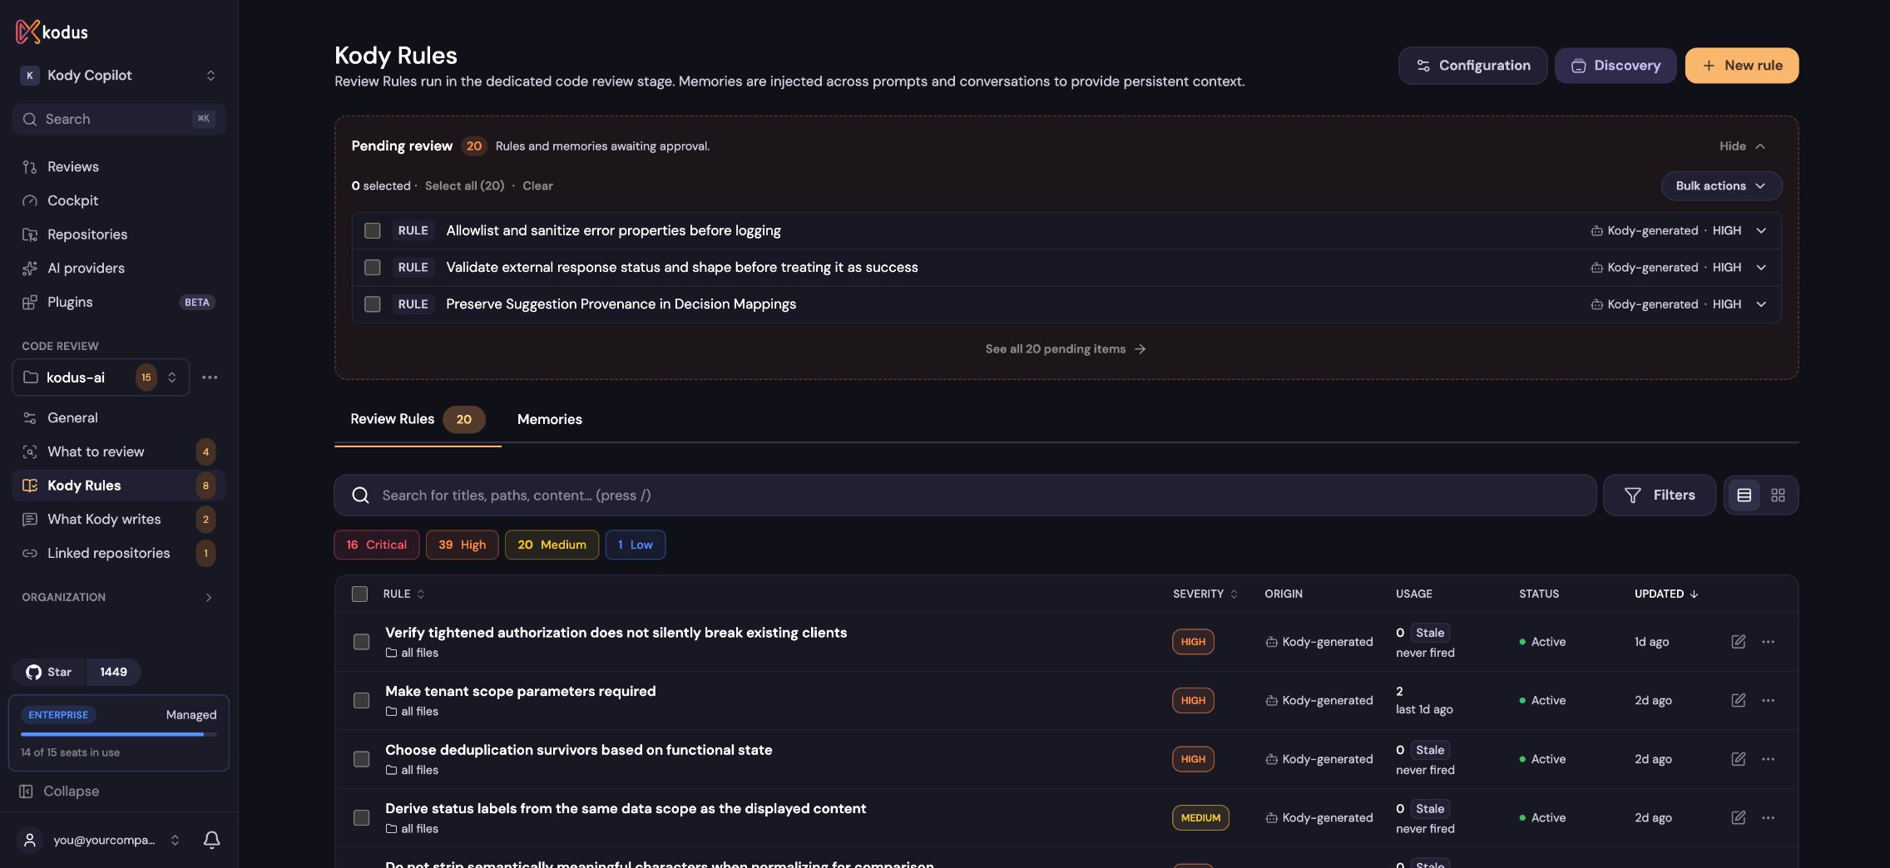Open more options for 'Make tenant scope parameters required'

point(1768,701)
